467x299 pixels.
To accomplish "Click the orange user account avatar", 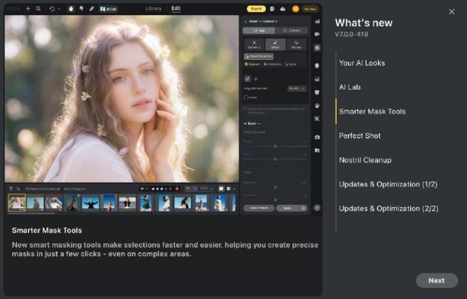I will pos(296,9).
